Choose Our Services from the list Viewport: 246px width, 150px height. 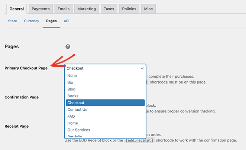coord(79,130)
